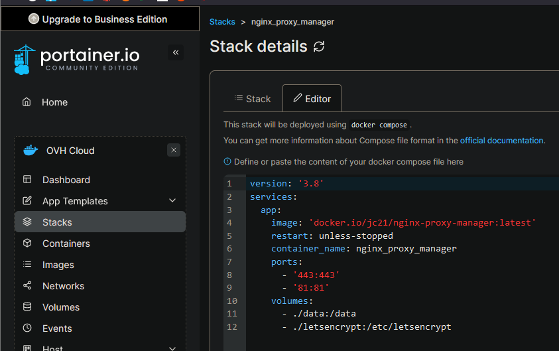Close the OVH Cloud environment
The image size is (559, 351).
pos(174,151)
